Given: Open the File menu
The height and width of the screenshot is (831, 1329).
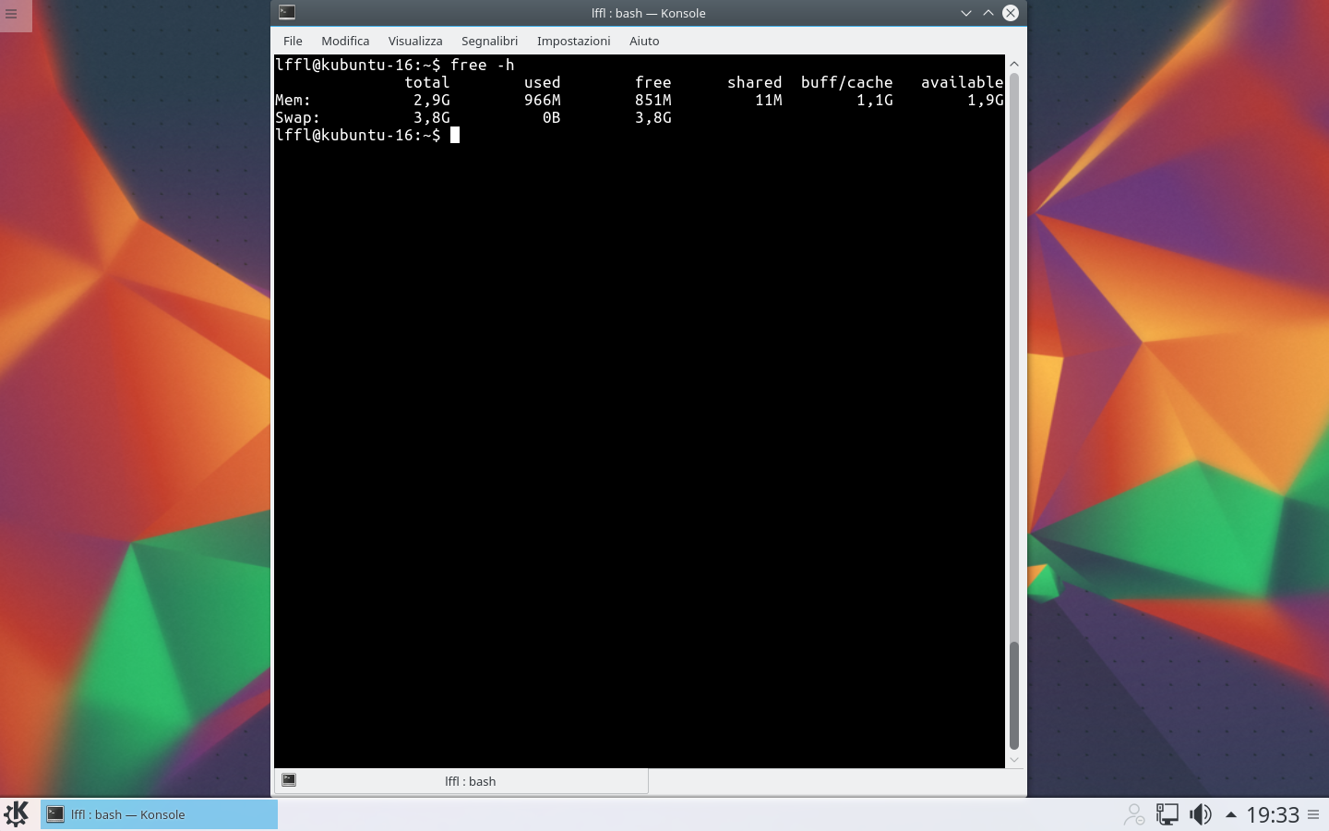Looking at the screenshot, I should tap(293, 41).
